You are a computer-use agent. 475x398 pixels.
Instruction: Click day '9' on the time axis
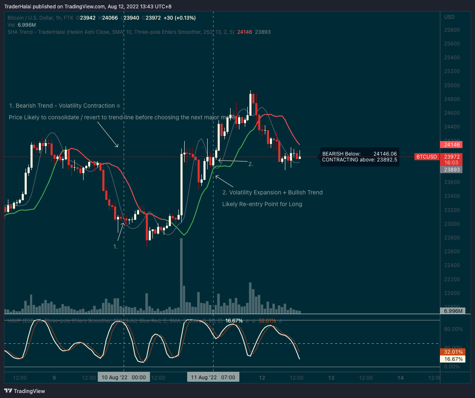[54, 378]
